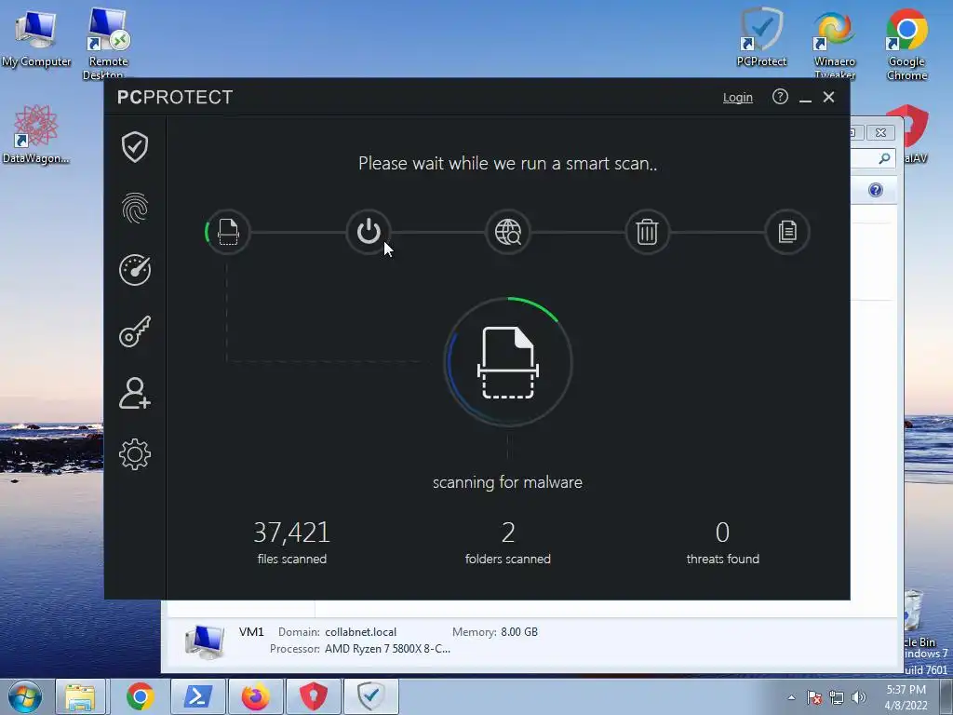Open the Windows Start menu
The image size is (953, 715).
(x=25, y=696)
